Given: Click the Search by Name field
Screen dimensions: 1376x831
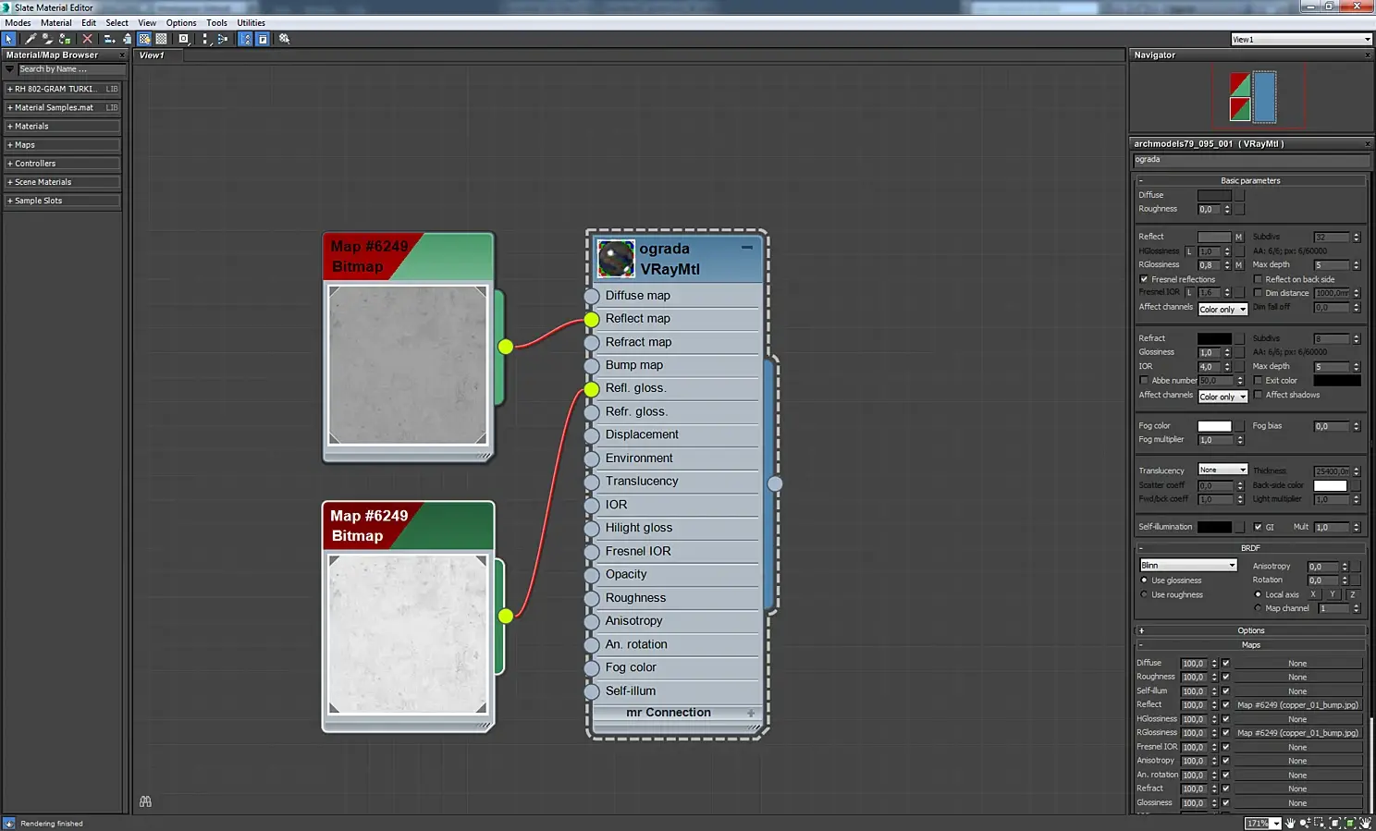Looking at the screenshot, I should tap(70, 69).
